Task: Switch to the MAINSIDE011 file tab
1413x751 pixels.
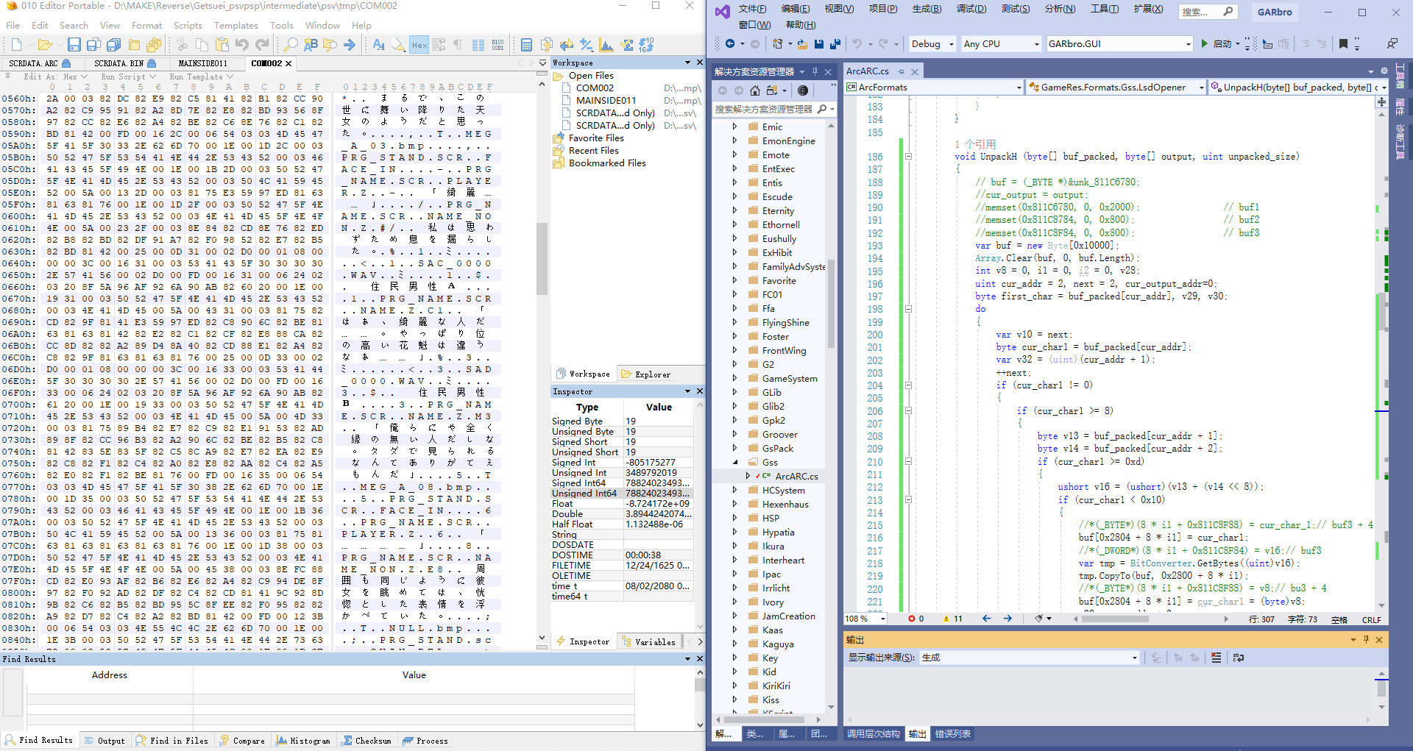Action: click(202, 63)
